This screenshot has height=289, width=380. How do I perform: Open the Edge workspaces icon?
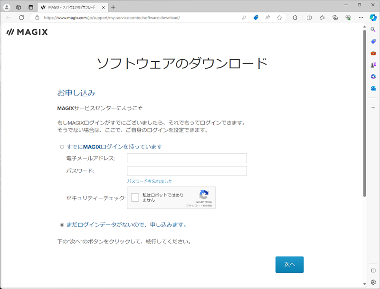19,7
